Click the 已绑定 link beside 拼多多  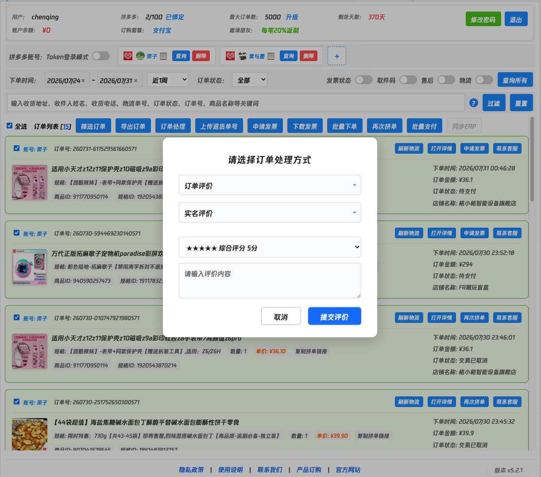pyautogui.click(x=175, y=17)
